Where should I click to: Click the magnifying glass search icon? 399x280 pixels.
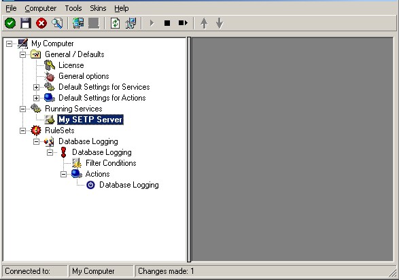pos(57,23)
